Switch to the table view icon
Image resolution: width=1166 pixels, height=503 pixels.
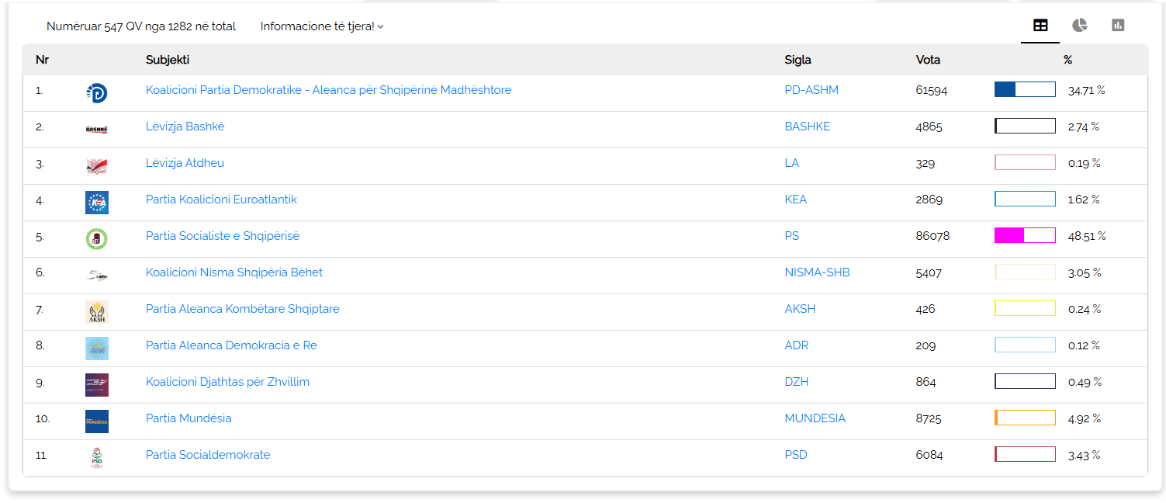click(x=1040, y=26)
